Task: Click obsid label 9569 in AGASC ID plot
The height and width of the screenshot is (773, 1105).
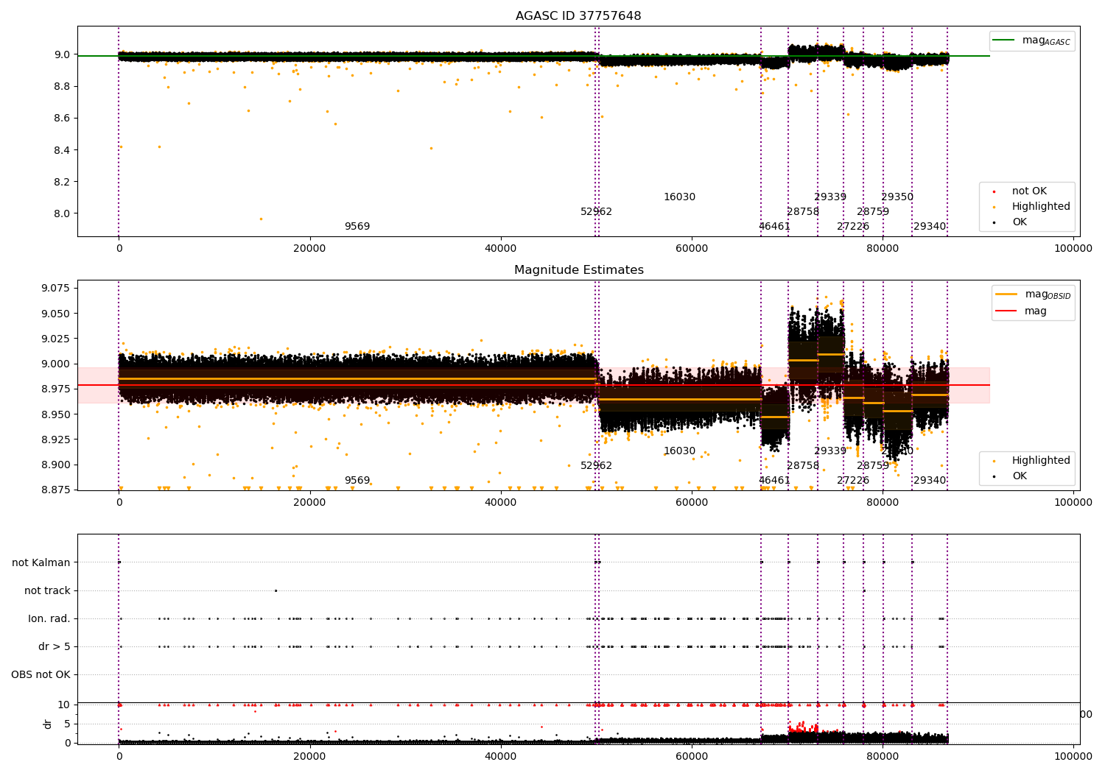Action: pyautogui.click(x=357, y=227)
